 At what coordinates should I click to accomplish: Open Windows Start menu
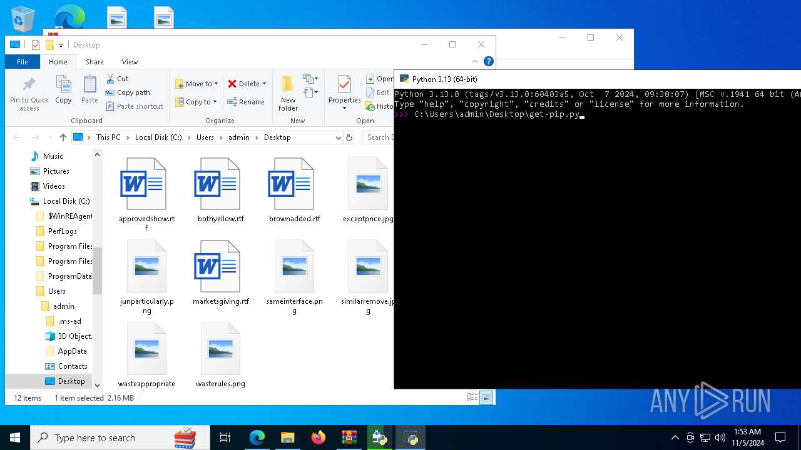[15, 437]
